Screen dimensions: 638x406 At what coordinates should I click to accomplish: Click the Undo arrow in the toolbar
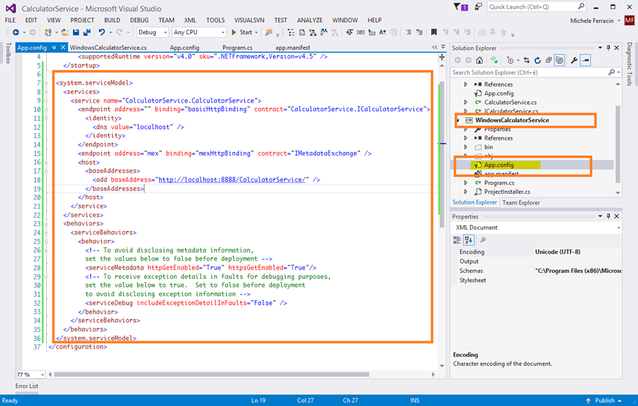coord(102,32)
